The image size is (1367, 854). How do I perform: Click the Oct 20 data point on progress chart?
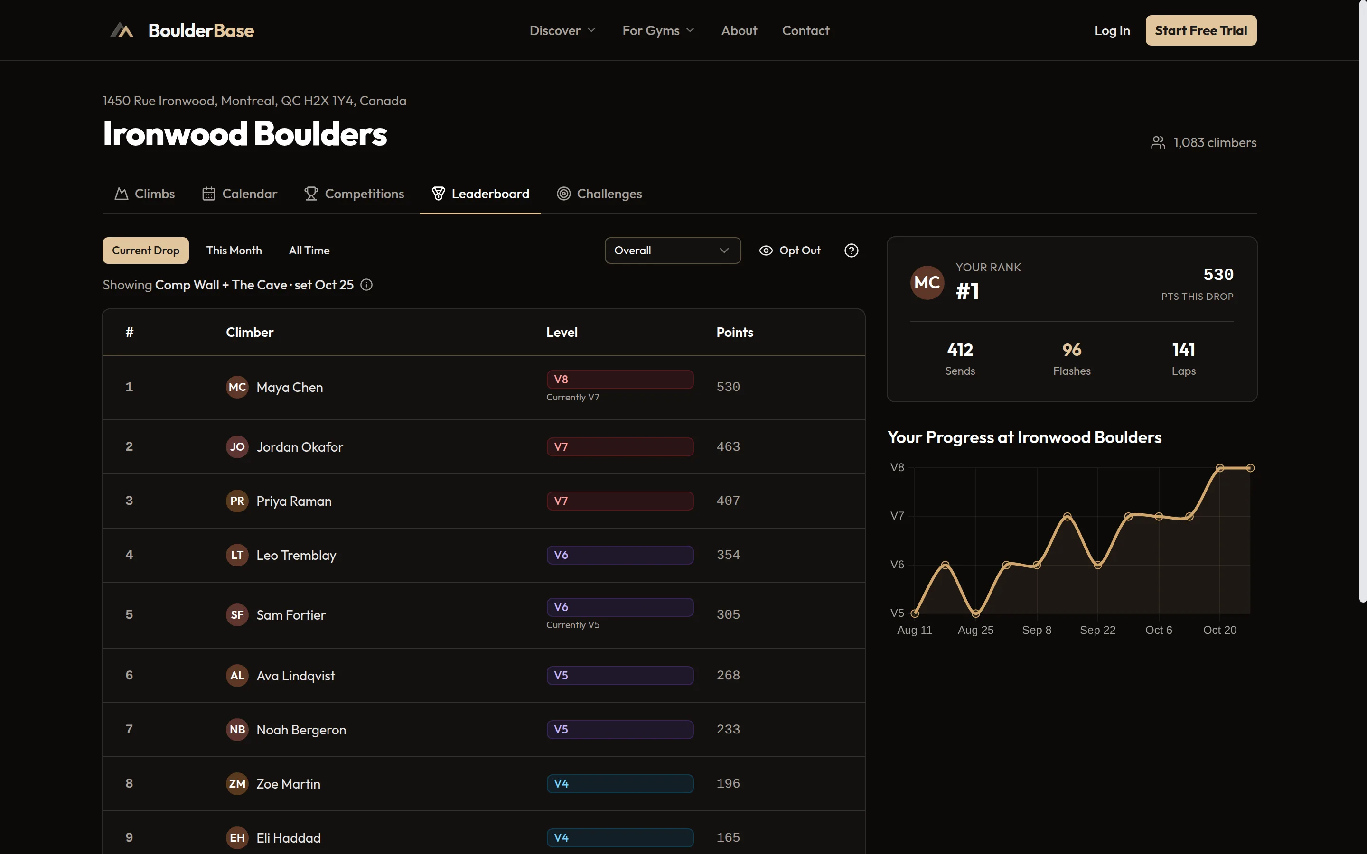point(1219,468)
